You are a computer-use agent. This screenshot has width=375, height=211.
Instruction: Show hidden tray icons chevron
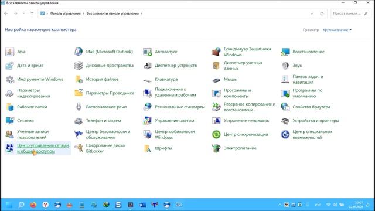pos(279,205)
